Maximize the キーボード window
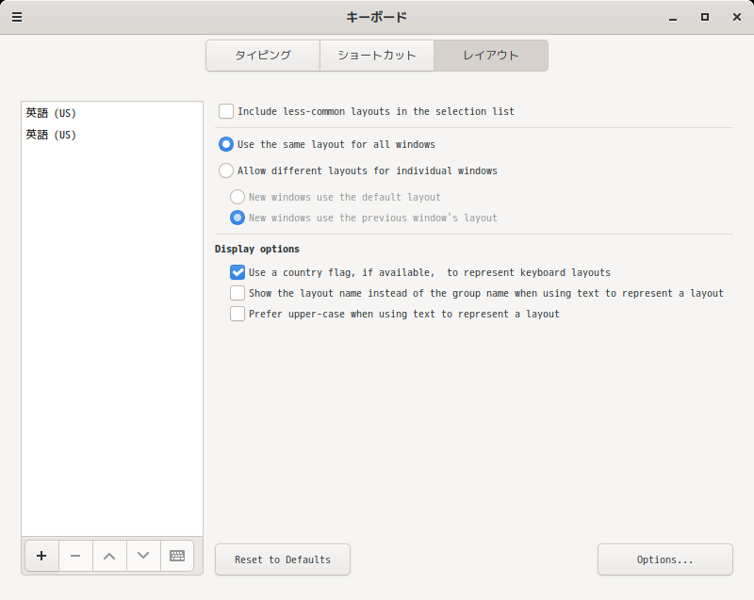 click(x=705, y=17)
